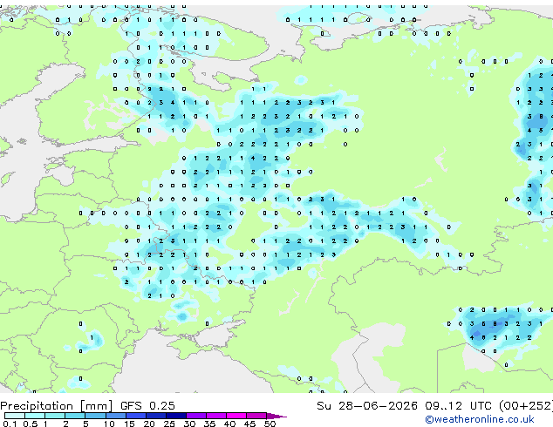
Task: Click the '0.5' legend scale label
Action: [31, 424]
